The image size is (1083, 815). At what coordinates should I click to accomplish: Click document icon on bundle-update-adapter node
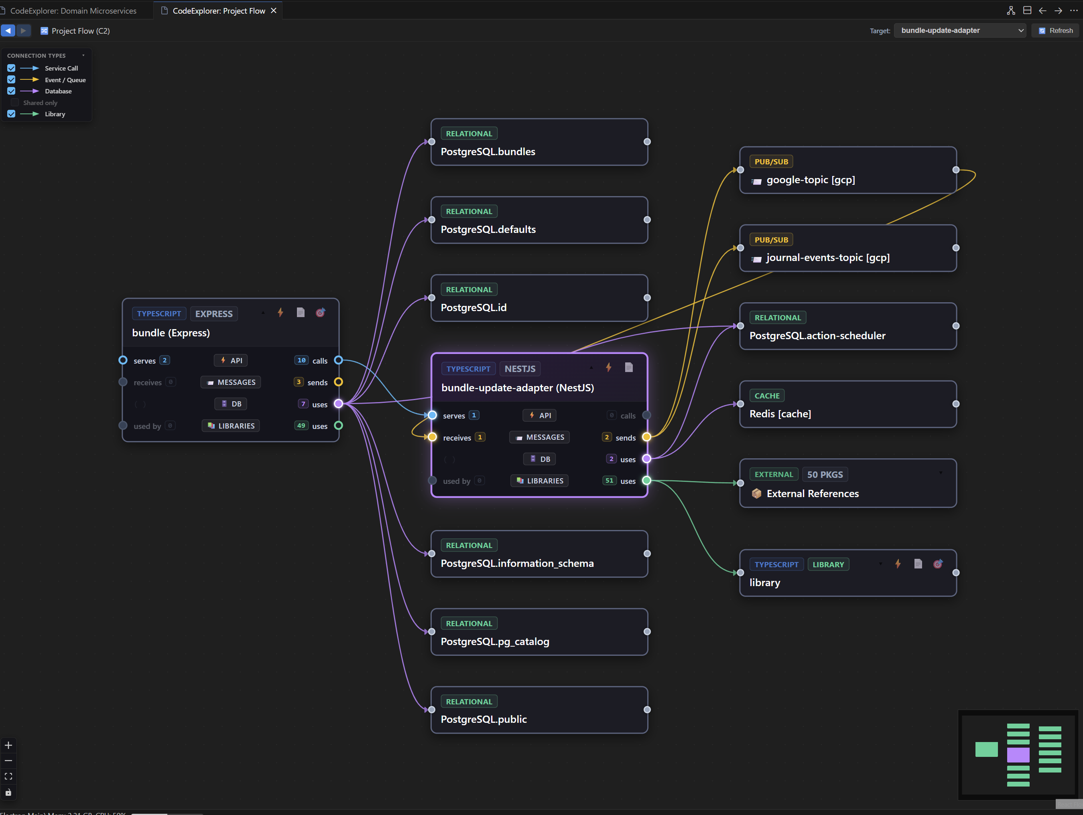(x=629, y=367)
